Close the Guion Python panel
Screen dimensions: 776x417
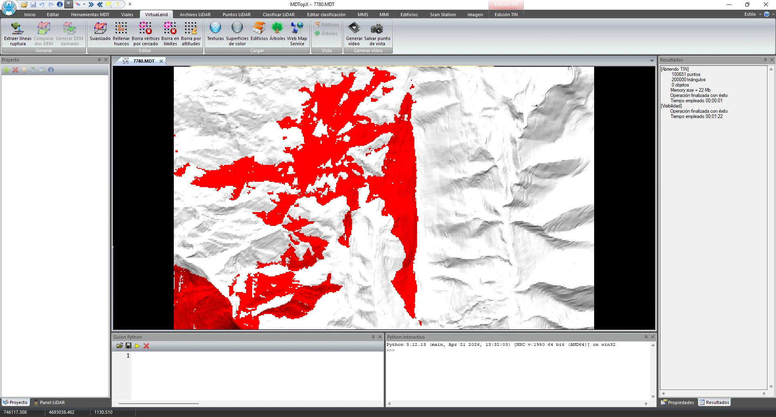380,337
